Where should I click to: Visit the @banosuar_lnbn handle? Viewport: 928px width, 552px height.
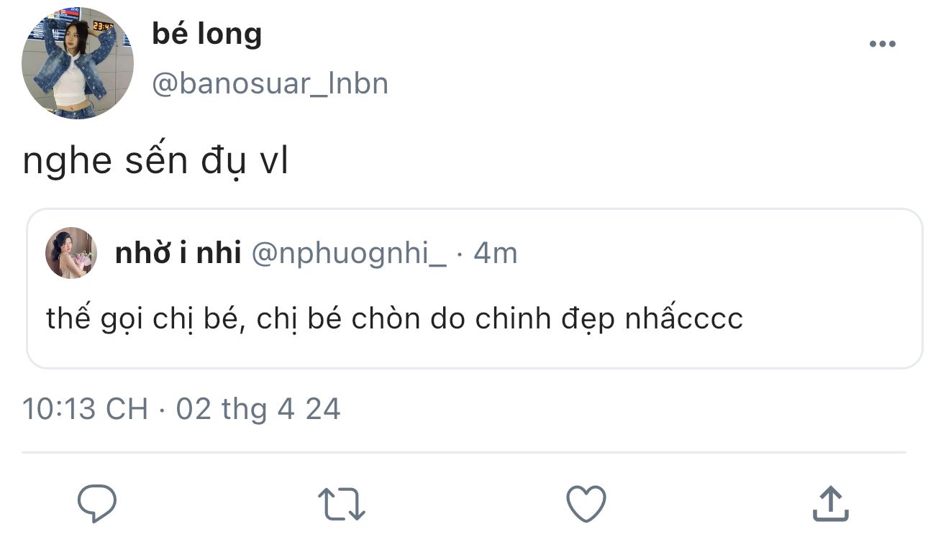pyautogui.click(x=270, y=84)
